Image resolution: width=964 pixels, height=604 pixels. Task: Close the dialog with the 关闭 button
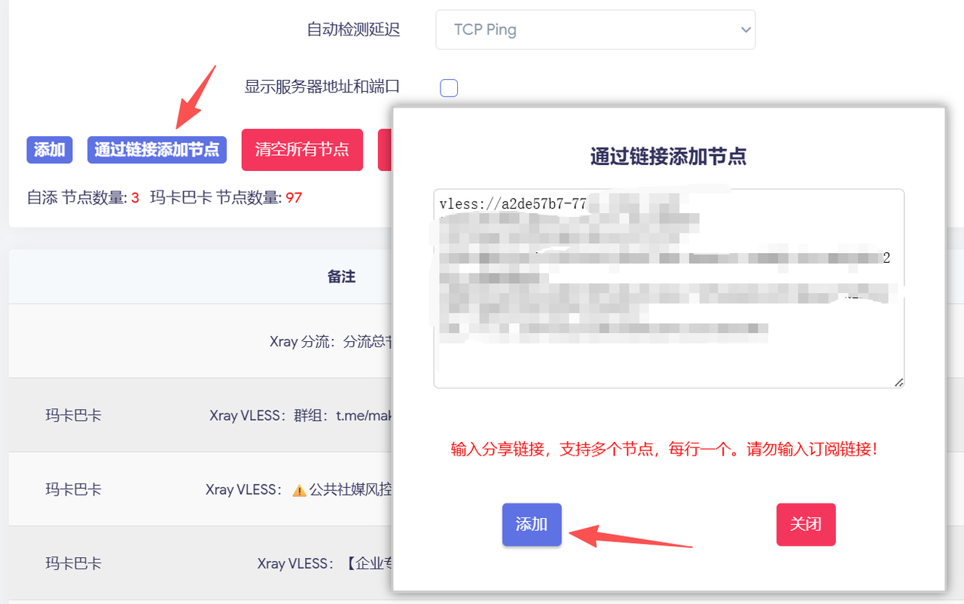click(806, 524)
